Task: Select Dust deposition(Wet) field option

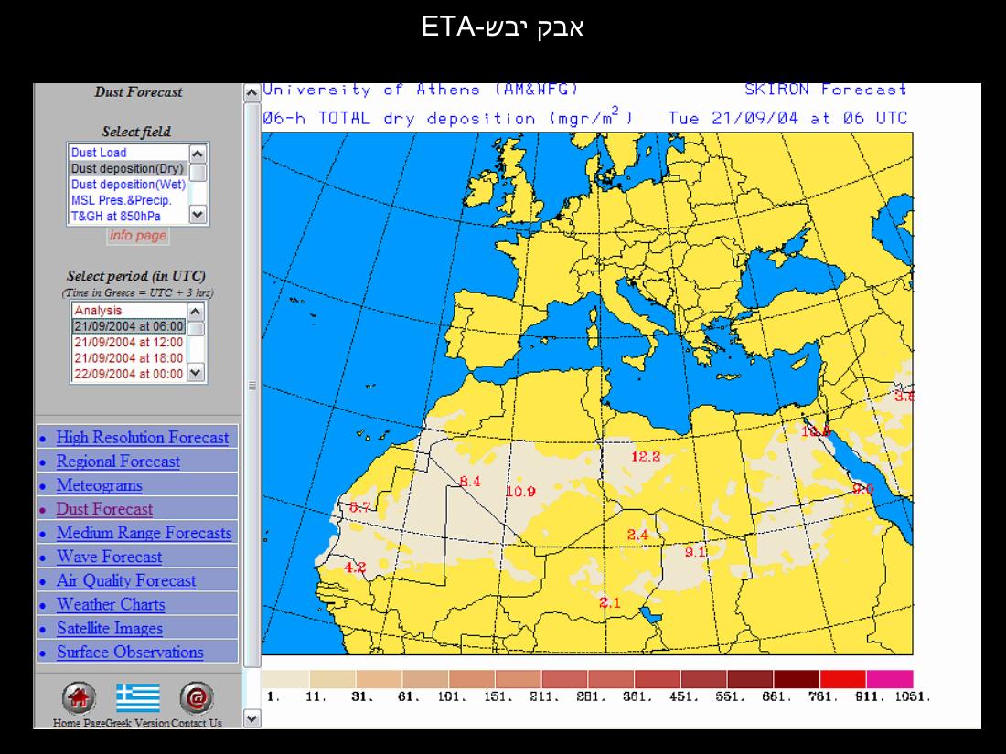Action: (128, 185)
